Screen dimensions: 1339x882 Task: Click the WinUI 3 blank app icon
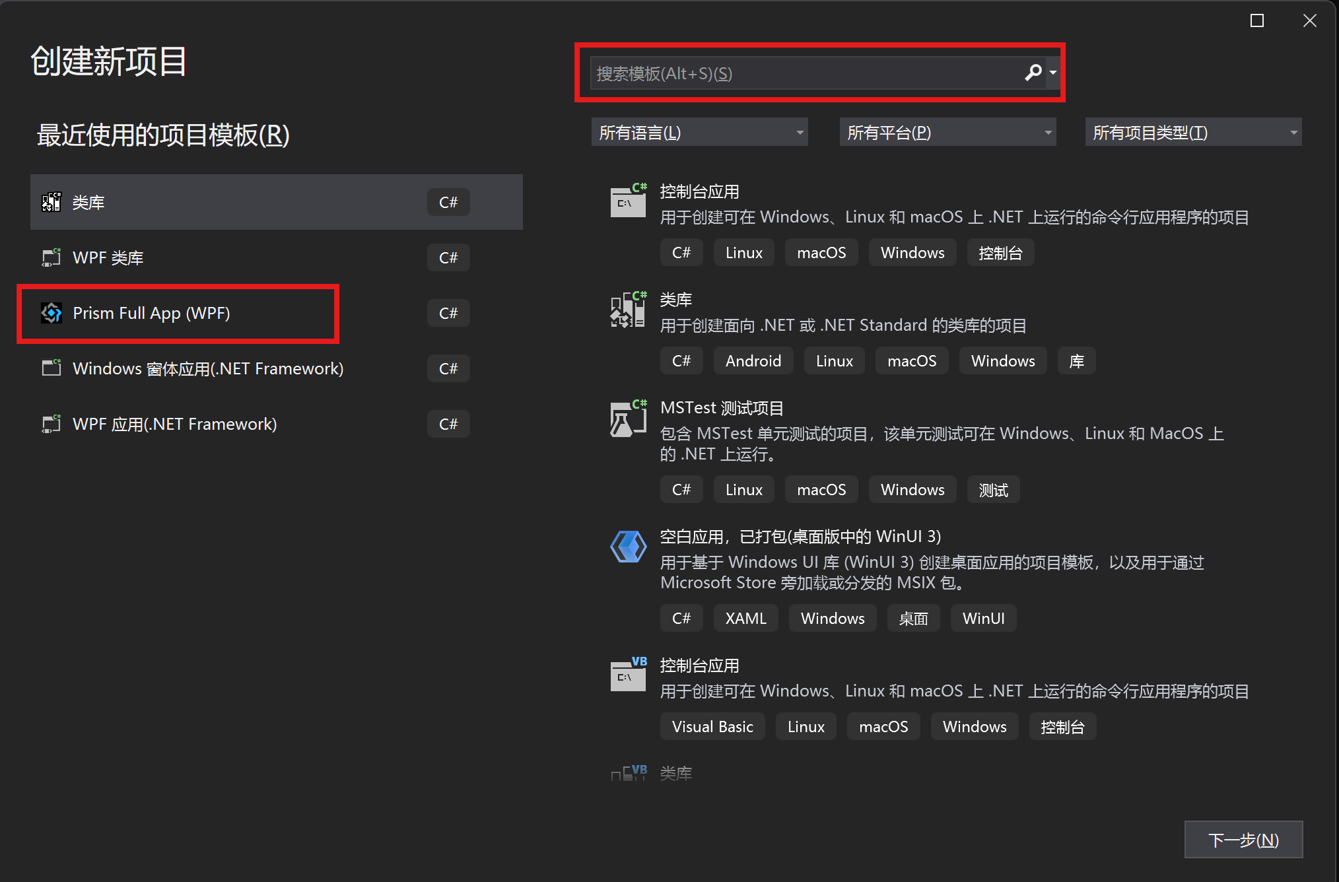click(628, 547)
